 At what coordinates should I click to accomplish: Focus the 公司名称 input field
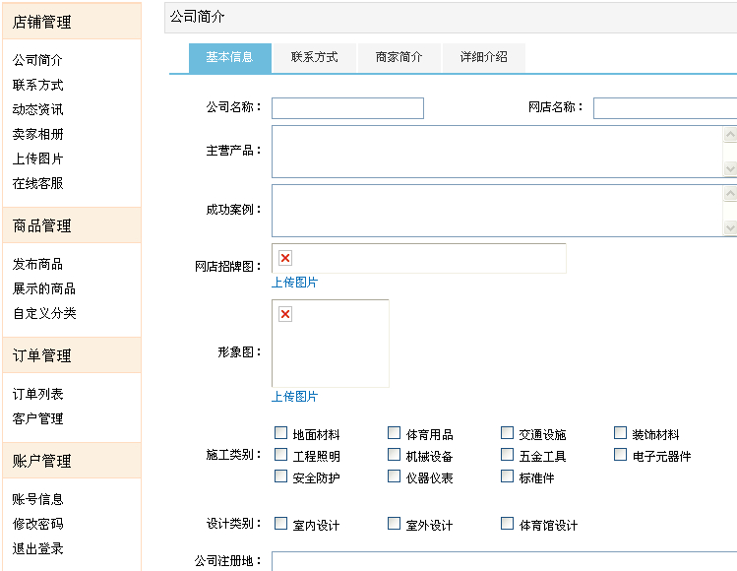(x=347, y=108)
